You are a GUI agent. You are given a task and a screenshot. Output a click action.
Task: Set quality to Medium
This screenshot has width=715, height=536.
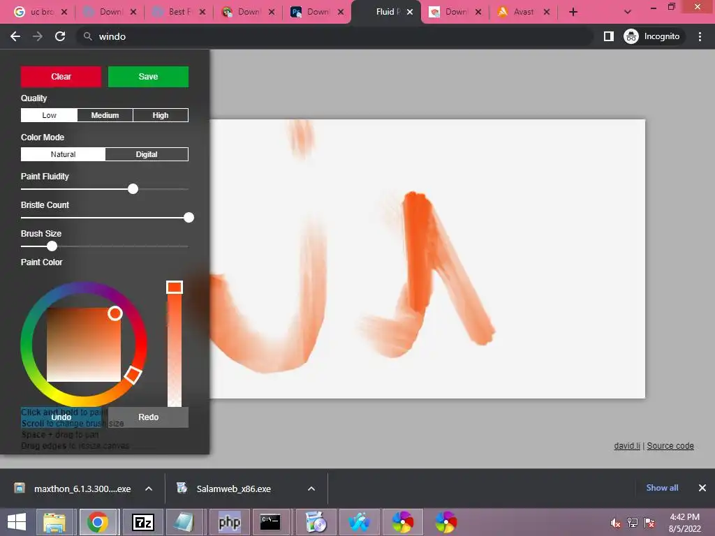105,115
